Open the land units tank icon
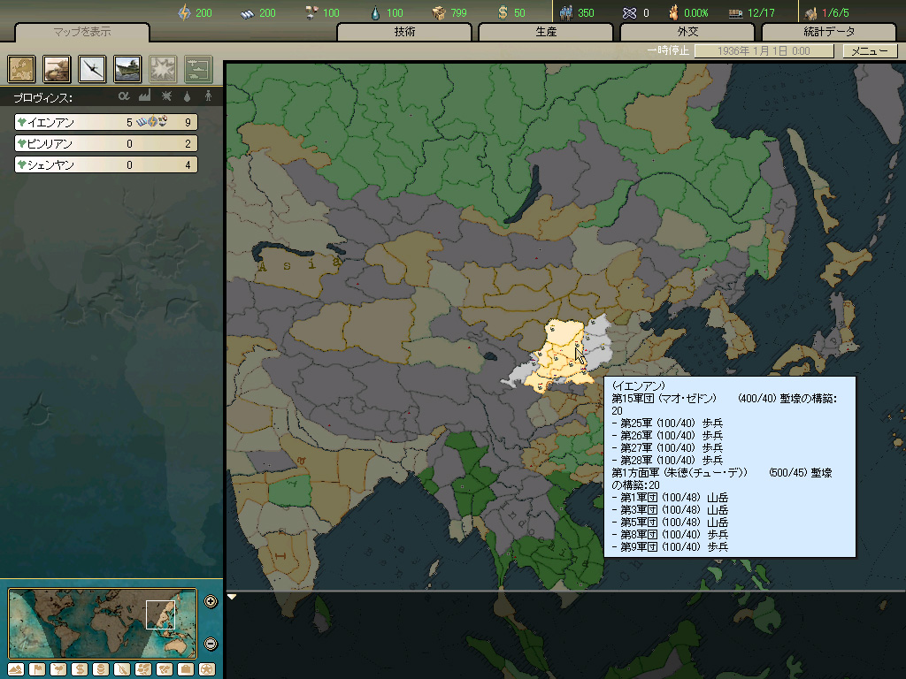 point(57,69)
